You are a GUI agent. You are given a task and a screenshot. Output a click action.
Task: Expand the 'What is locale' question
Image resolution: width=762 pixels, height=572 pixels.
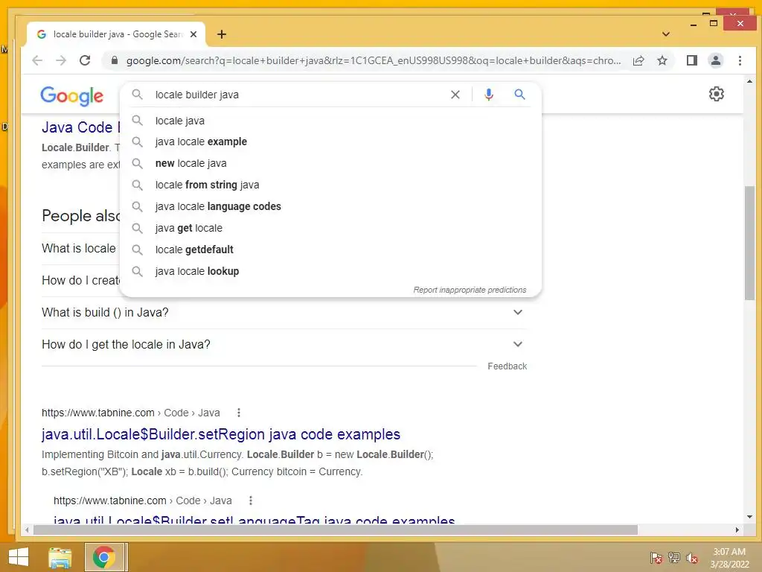(x=80, y=248)
